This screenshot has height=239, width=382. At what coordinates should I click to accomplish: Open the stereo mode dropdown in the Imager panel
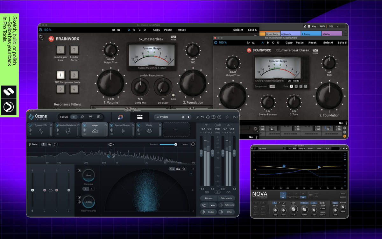pyautogui.click(x=111, y=144)
